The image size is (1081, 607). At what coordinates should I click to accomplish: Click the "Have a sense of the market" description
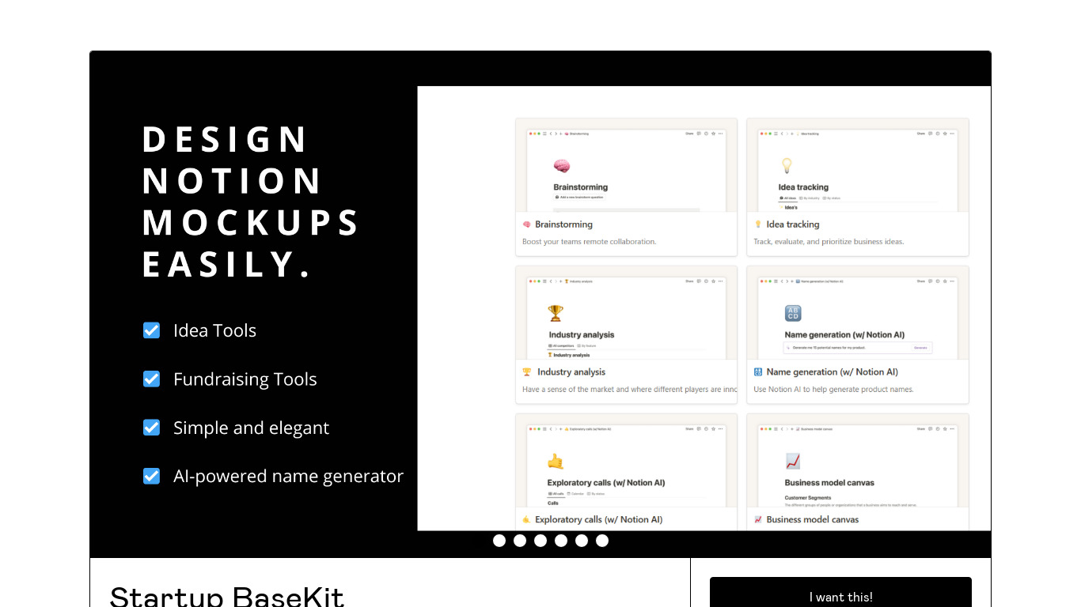630,390
